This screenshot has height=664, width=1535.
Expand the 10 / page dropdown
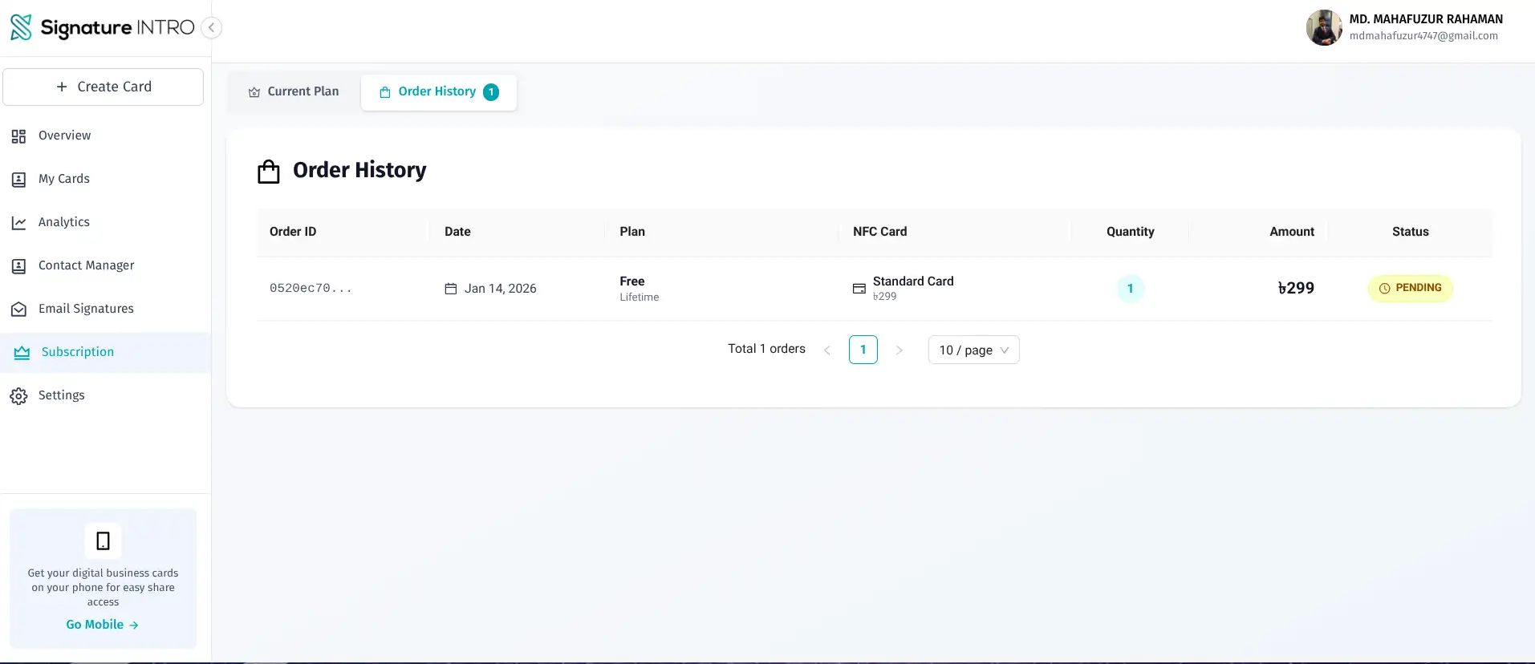[x=973, y=350]
